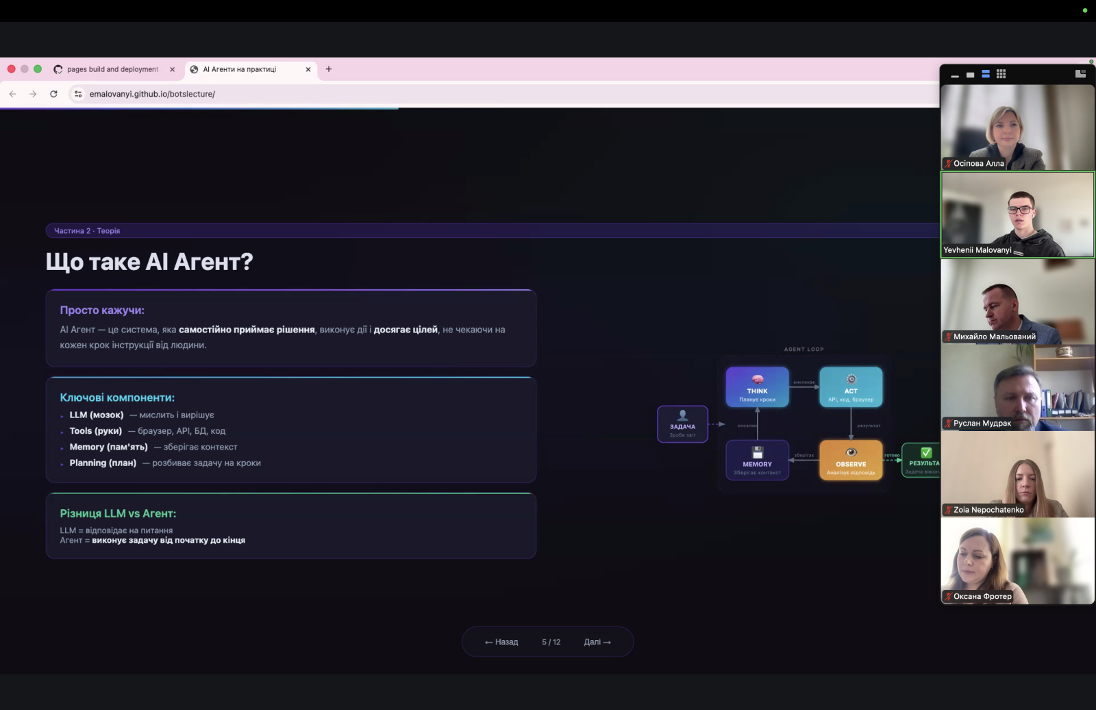Switch video panel to gallery grid view
This screenshot has height=710, width=1096.
pos(1001,74)
